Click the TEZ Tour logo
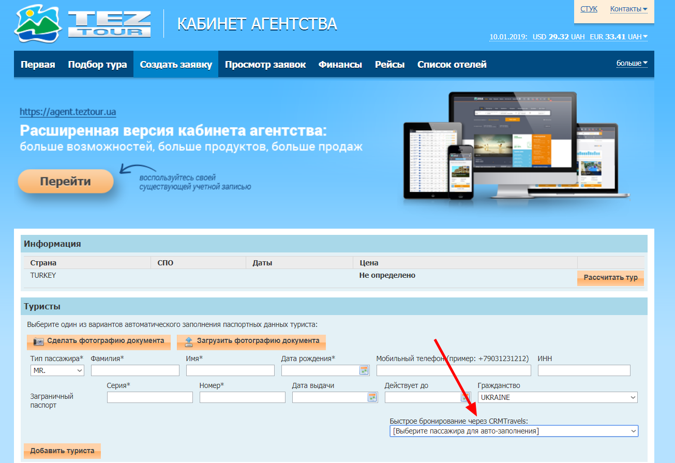675x463 pixels. click(x=83, y=23)
